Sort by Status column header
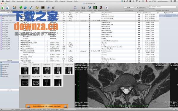 click(84, 13)
